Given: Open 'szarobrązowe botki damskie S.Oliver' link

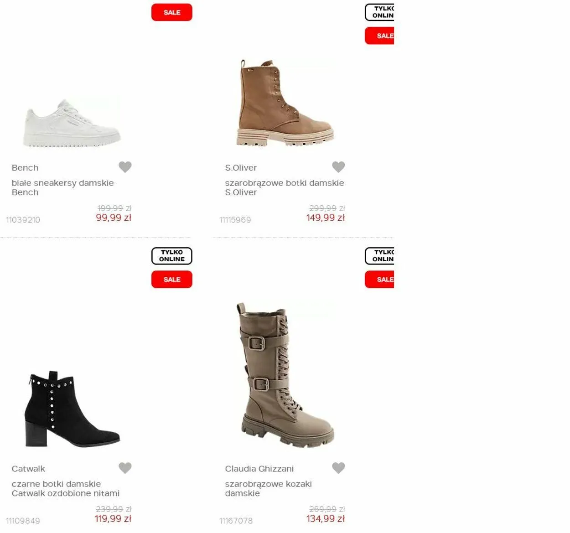Looking at the screenshot, I should click(285, 187).
